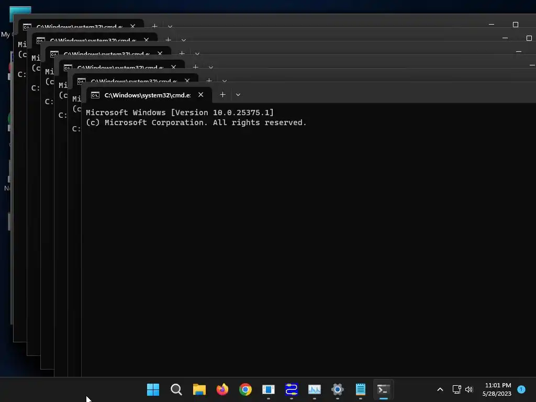Expand the front terminal's new-tab profile dropdown
This screenshot has height=402, width=536.
pos(238,95)
